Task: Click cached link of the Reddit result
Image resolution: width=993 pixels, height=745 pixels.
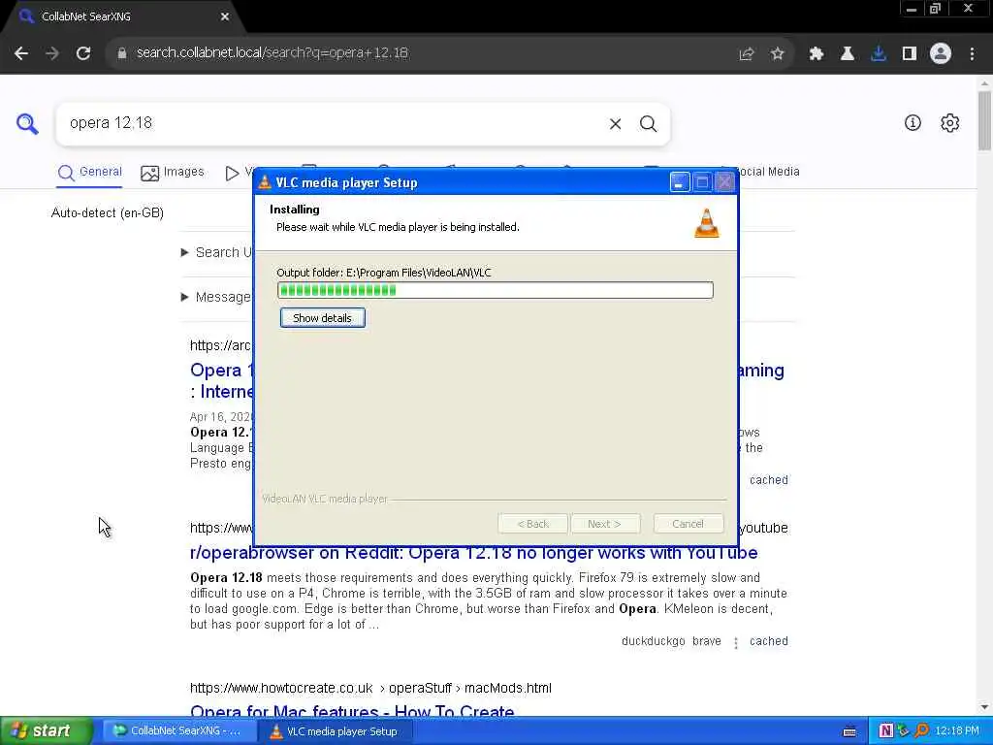Action: 769,641
